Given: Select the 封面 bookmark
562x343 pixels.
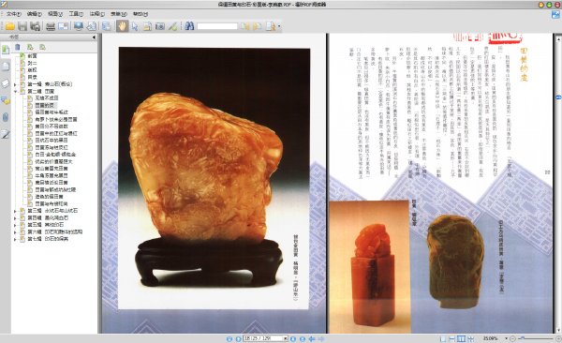Looking at the screenshot, I should tap(32, 56).
